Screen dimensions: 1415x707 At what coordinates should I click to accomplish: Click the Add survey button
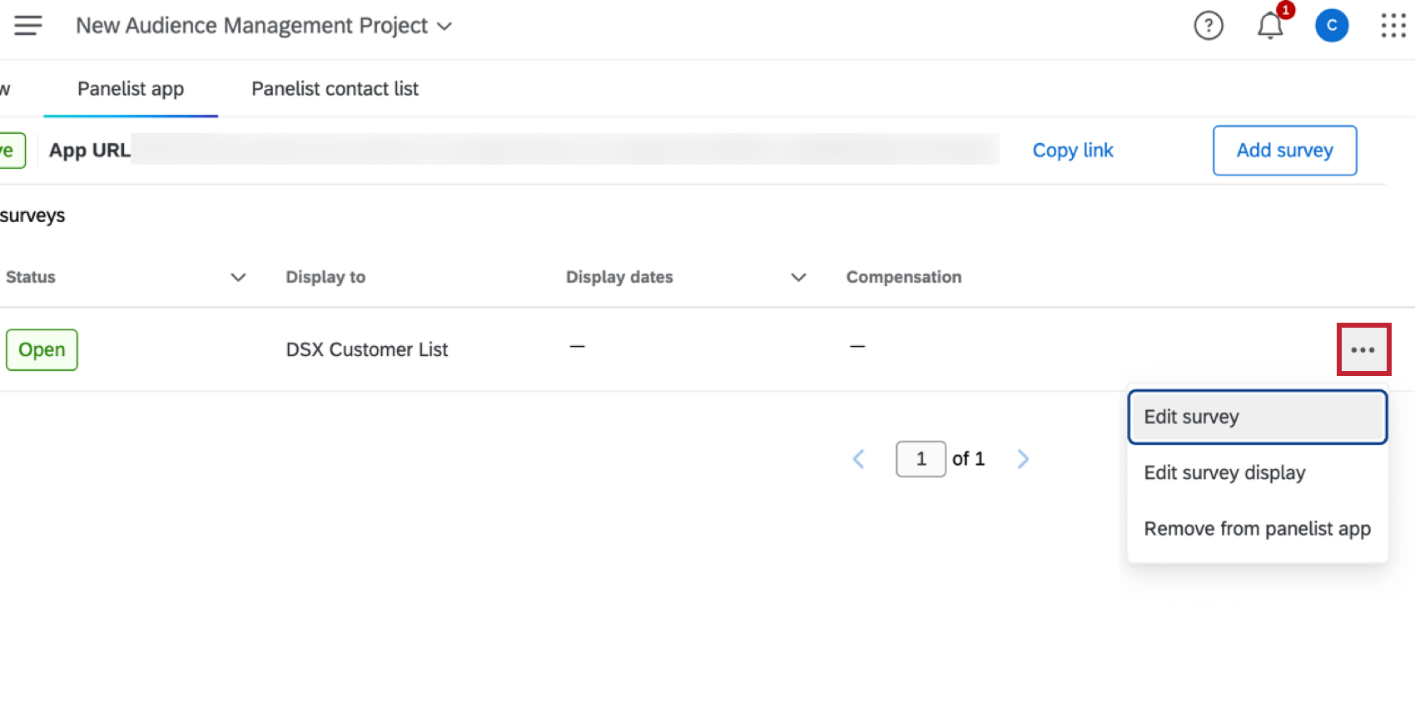tap(1284, 151)
